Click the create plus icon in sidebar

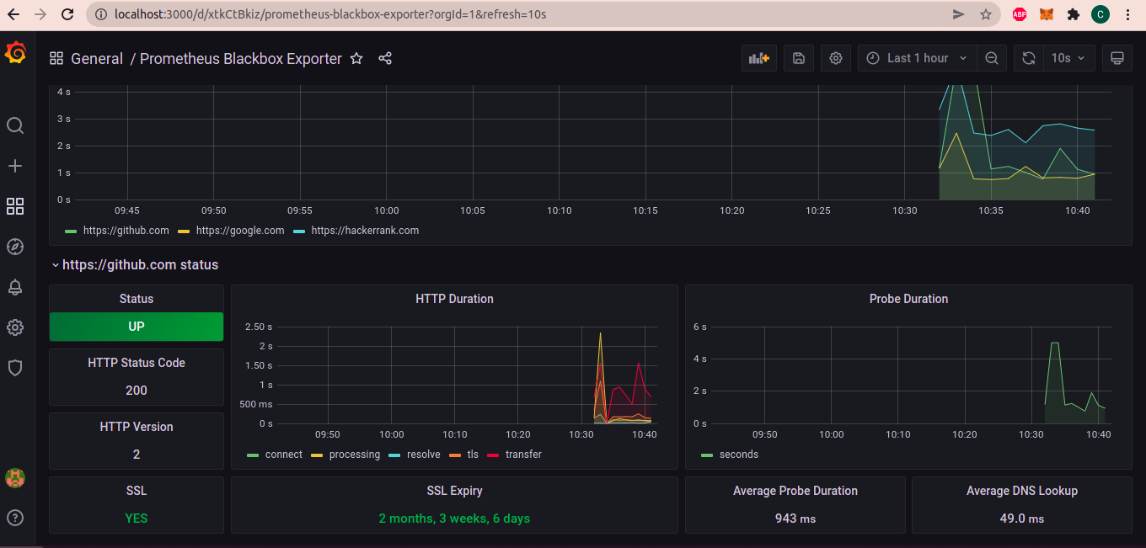coord(15,166)
